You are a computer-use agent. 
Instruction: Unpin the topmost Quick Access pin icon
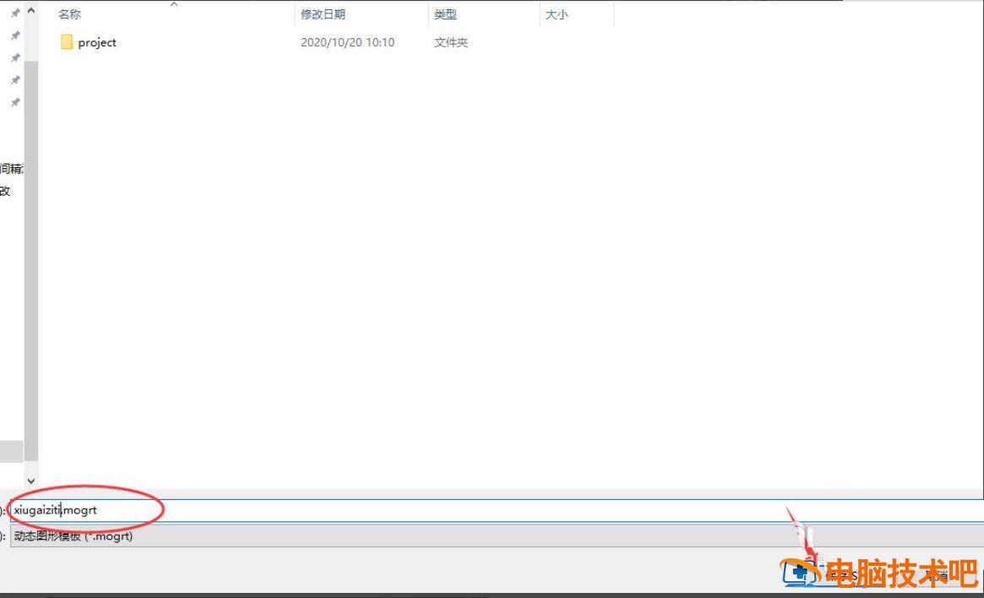click(x=14, y=12)
